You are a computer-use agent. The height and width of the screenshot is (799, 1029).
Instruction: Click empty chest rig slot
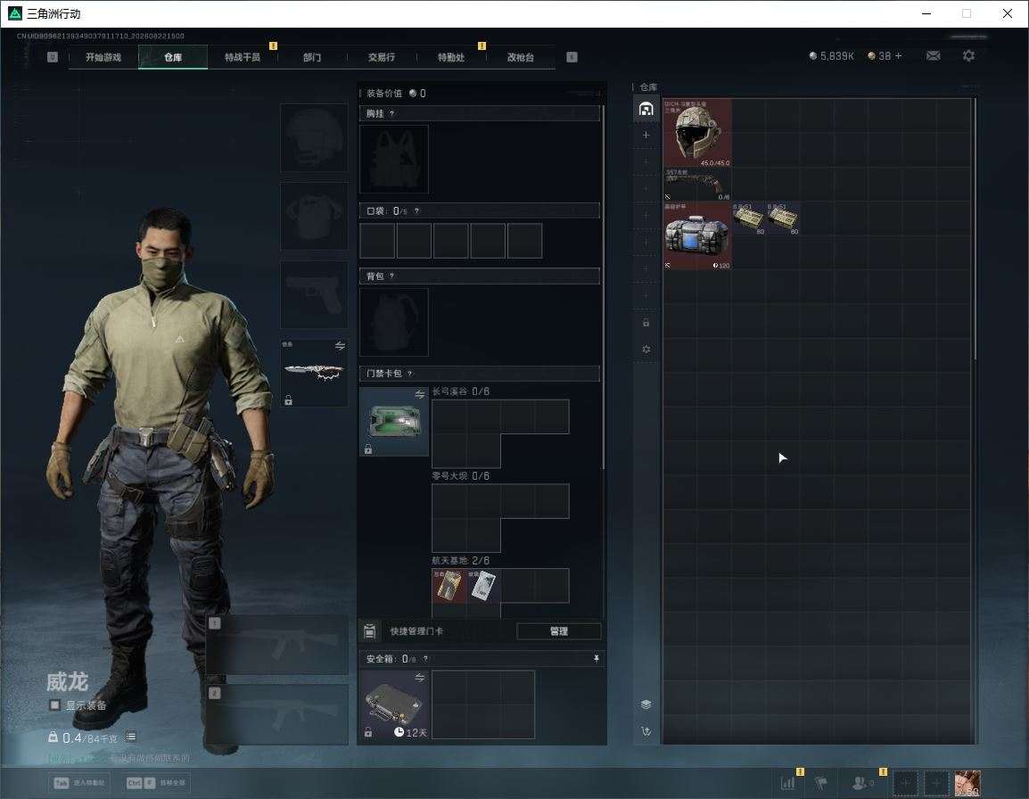pyautogui.click(x=394, y=159)
